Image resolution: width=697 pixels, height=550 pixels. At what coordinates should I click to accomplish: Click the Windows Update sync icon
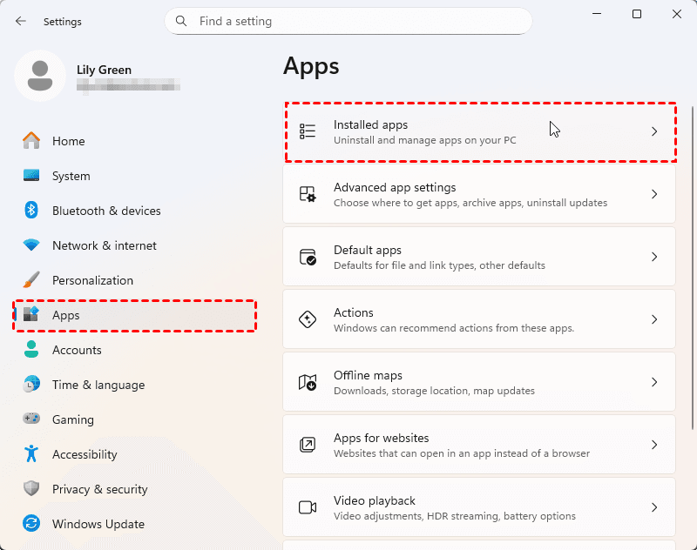point(31,524)
